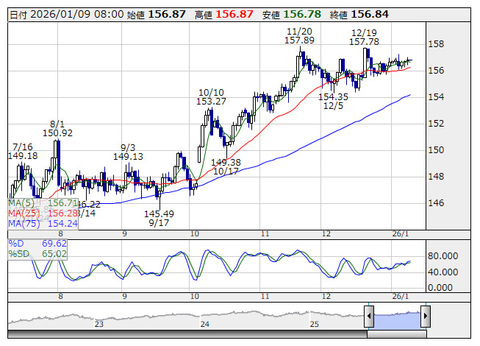Click the right range handle arrow in navigator

(x=425, y=317)
